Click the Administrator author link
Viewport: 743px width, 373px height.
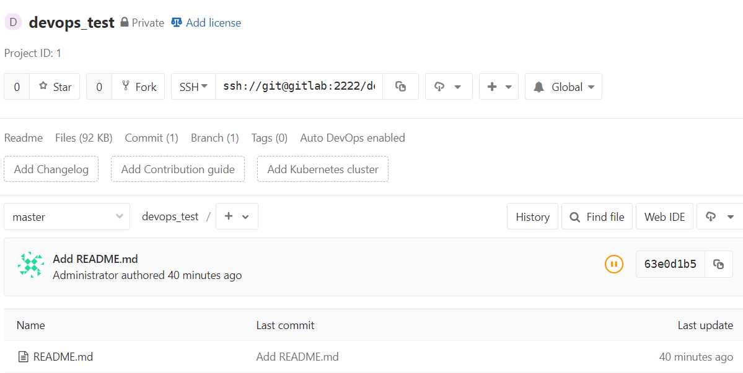coord(86,275)
